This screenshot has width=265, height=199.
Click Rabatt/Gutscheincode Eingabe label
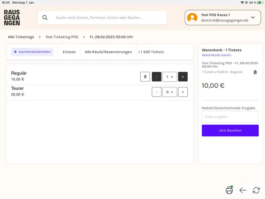[229, 108]
